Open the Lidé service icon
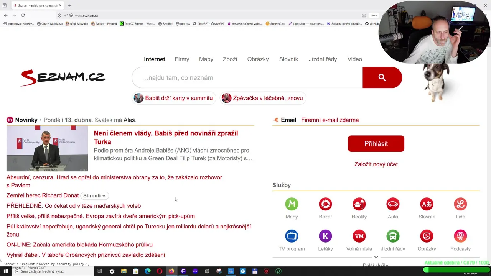 [460, 204]
